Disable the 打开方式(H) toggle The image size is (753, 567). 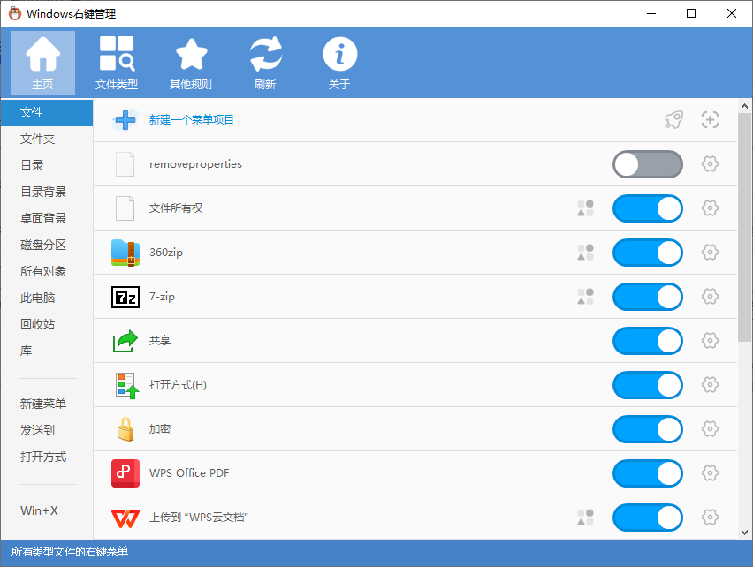click(647, 385)
